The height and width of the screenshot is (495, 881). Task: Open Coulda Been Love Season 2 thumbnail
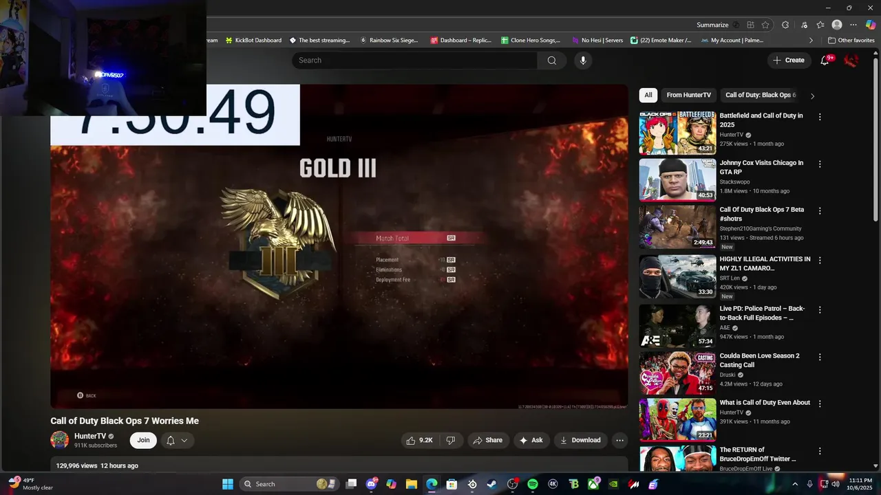click(x=677, y=373)
